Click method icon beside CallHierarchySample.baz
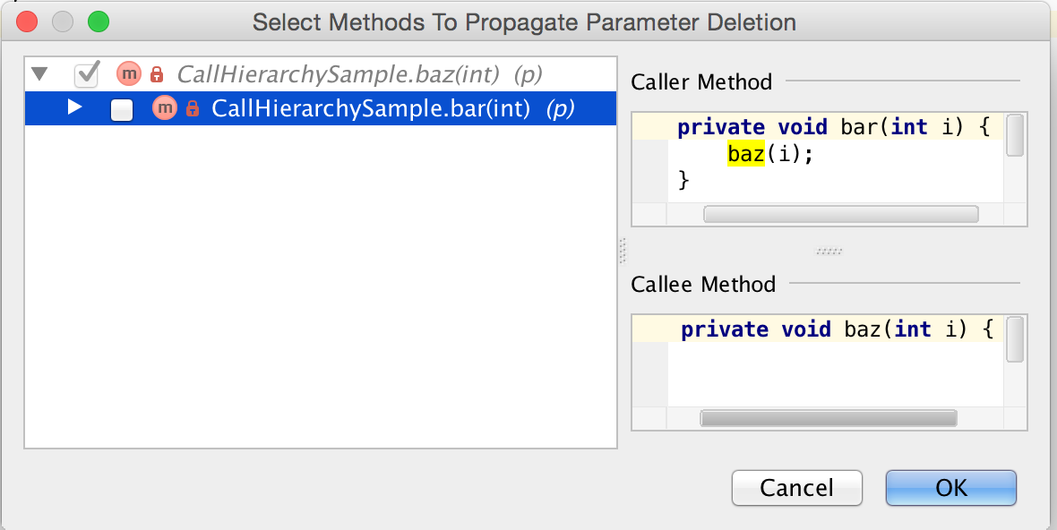This screenshot has height=530, width=1057. pyautogui.click(x=130, y=73)
